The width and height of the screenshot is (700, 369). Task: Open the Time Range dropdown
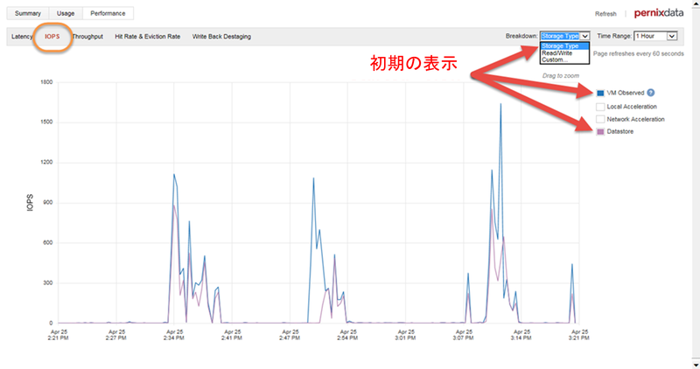coord(655,36)
